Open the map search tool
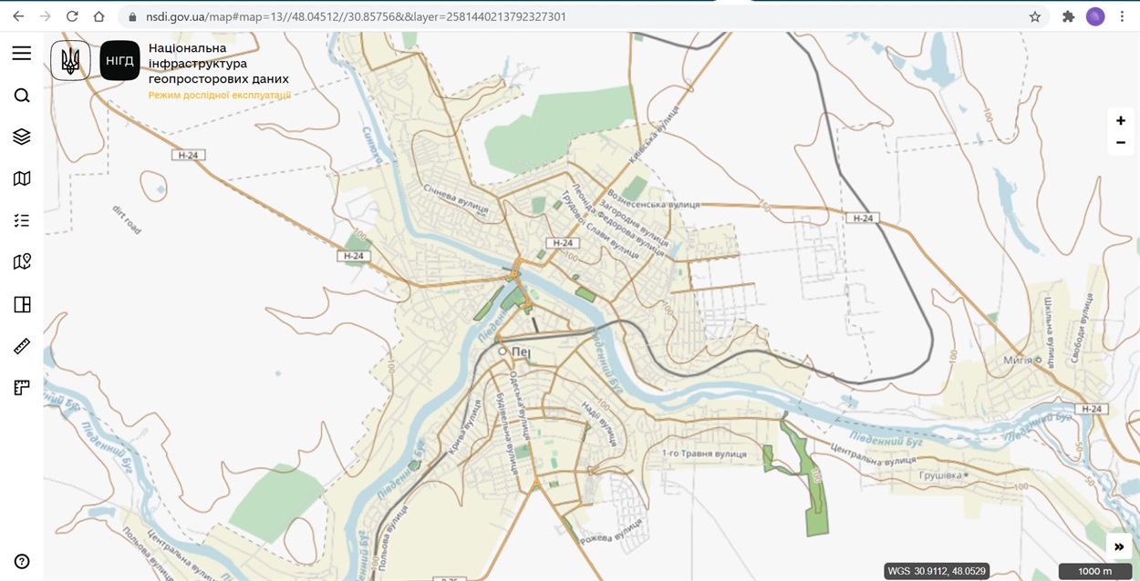The image size is (1140, 581). (22, 96)
